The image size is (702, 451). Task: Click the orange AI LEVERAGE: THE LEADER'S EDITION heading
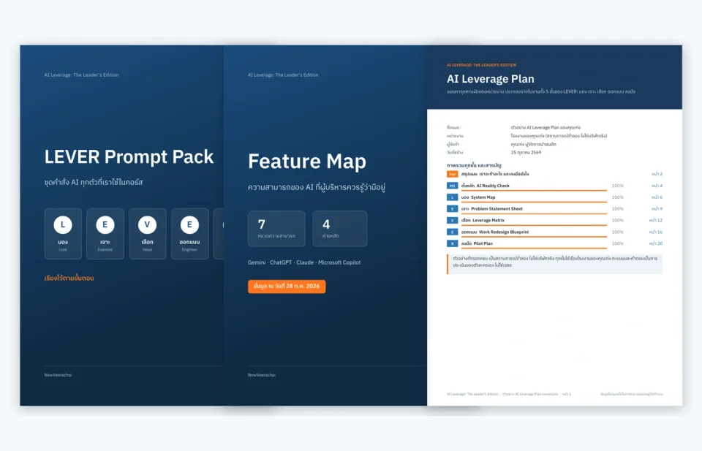click(x=481, y=65)
